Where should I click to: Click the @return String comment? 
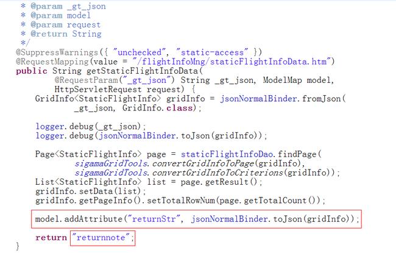66,34
